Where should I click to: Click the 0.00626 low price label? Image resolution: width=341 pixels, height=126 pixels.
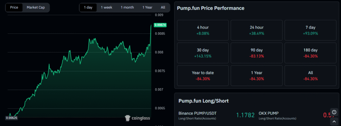click(12, 118)
